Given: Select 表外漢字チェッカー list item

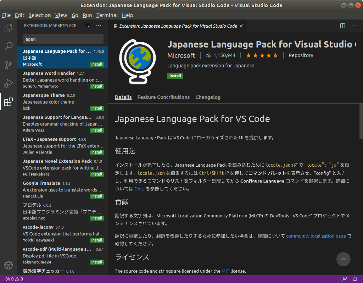Looking at the screenshot, I should 62,271.
